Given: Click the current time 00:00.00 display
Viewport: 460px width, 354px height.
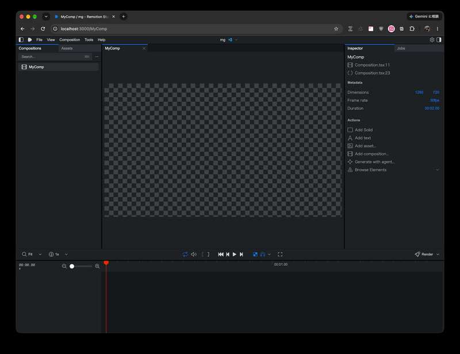Looking at the screenshot, I should pos(27,265).
